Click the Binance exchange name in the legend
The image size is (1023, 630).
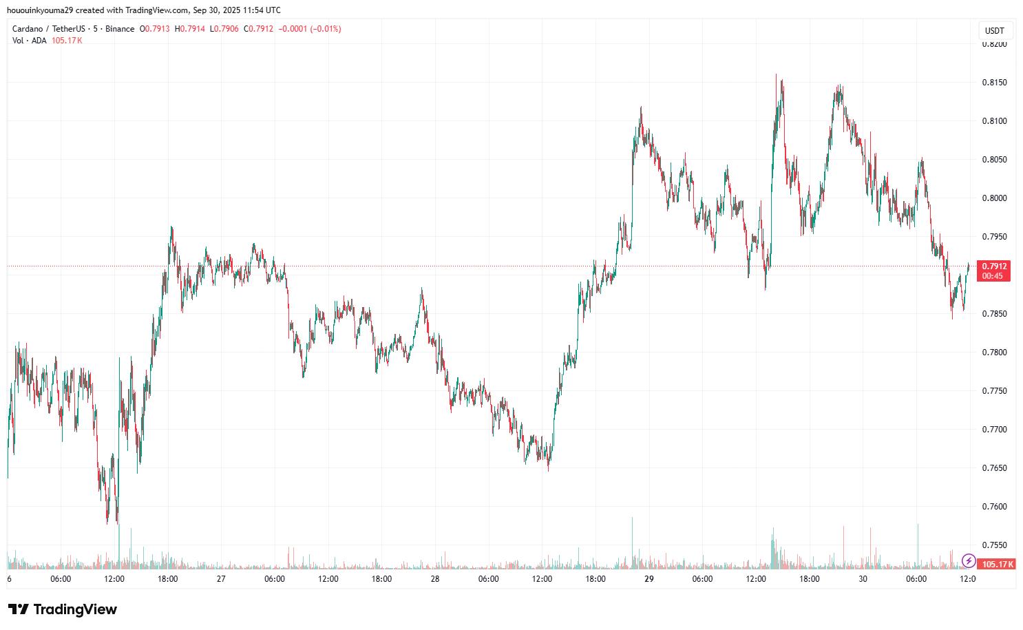(x=120, y=29)
